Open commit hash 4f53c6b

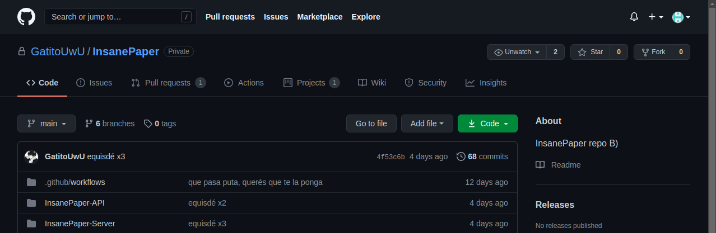click(390, 157)
